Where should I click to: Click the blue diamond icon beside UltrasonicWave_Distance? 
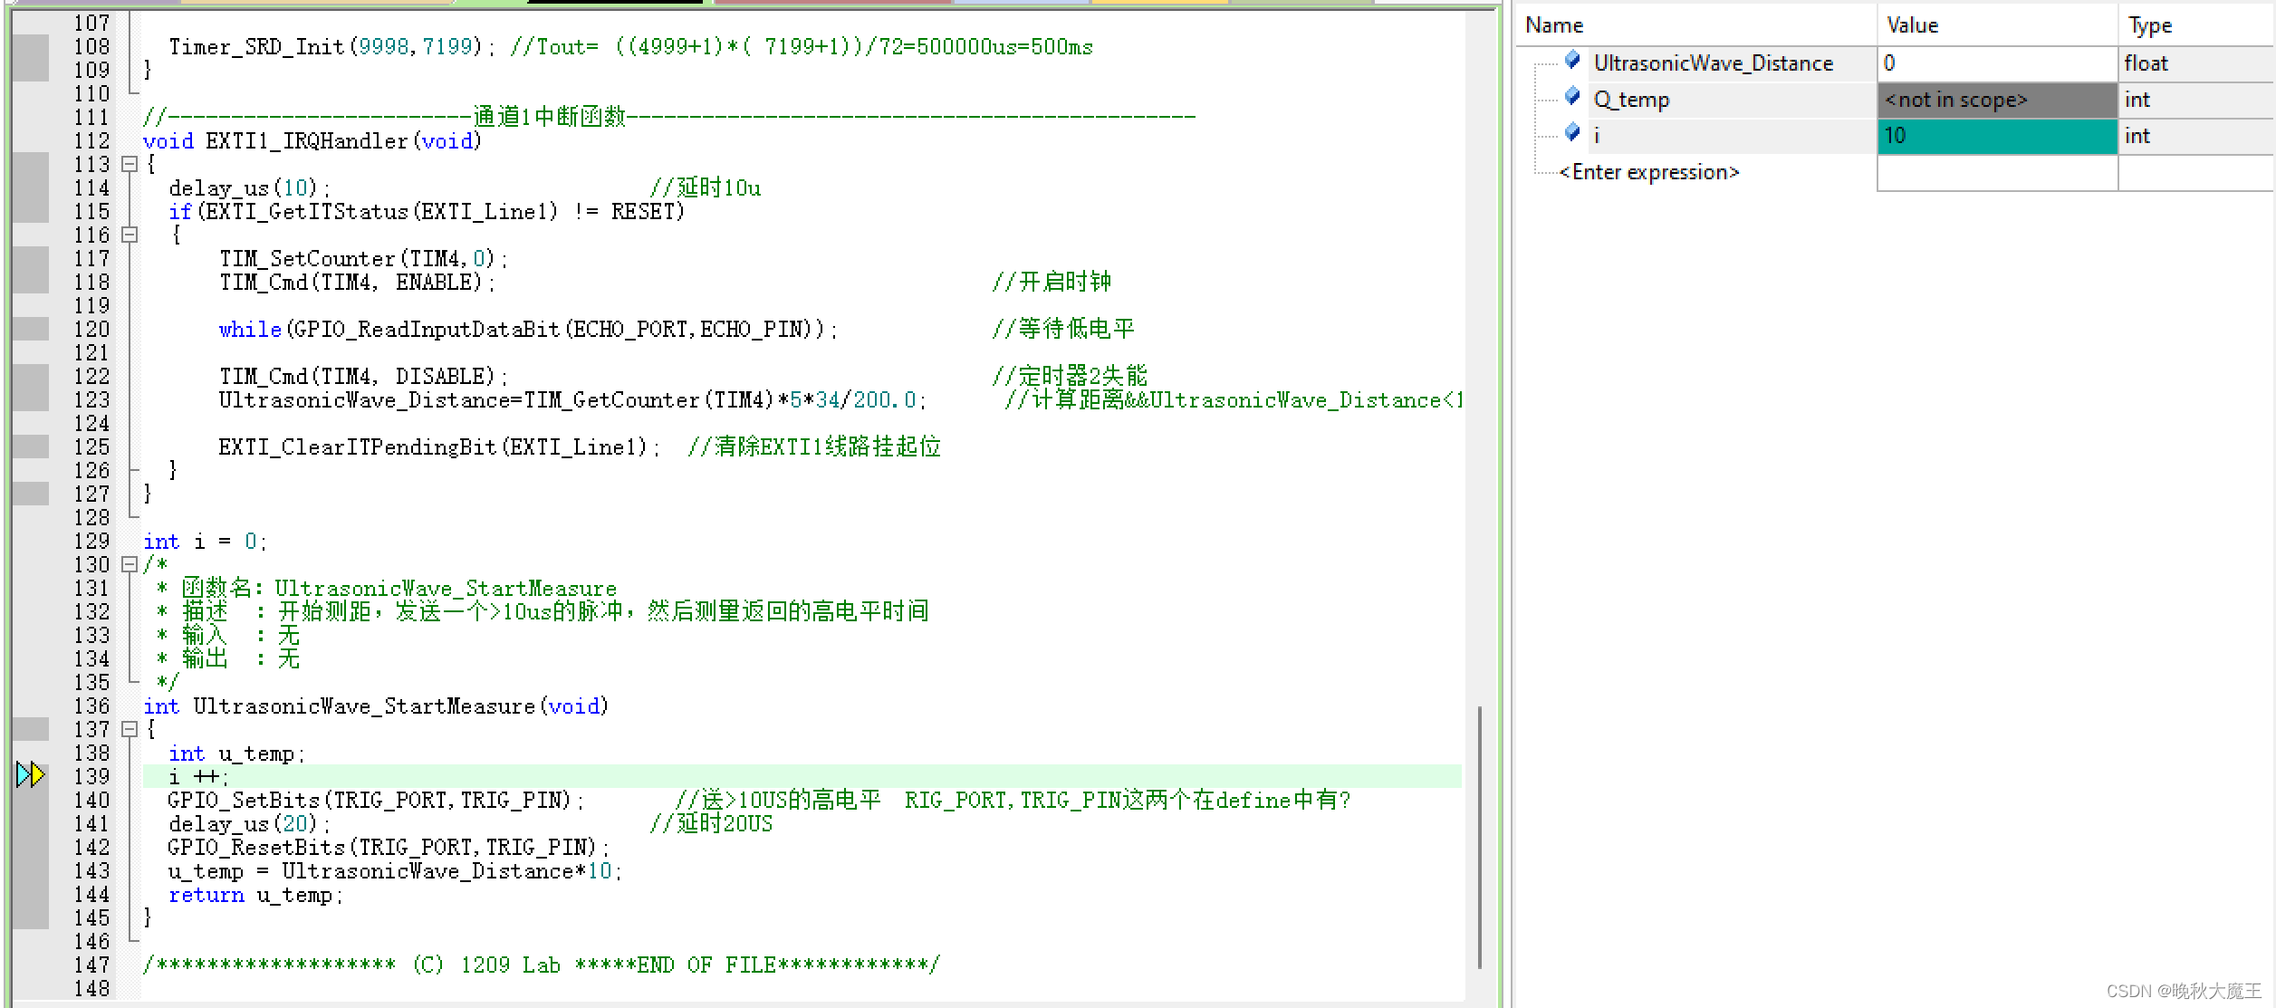click(1572, 62)
